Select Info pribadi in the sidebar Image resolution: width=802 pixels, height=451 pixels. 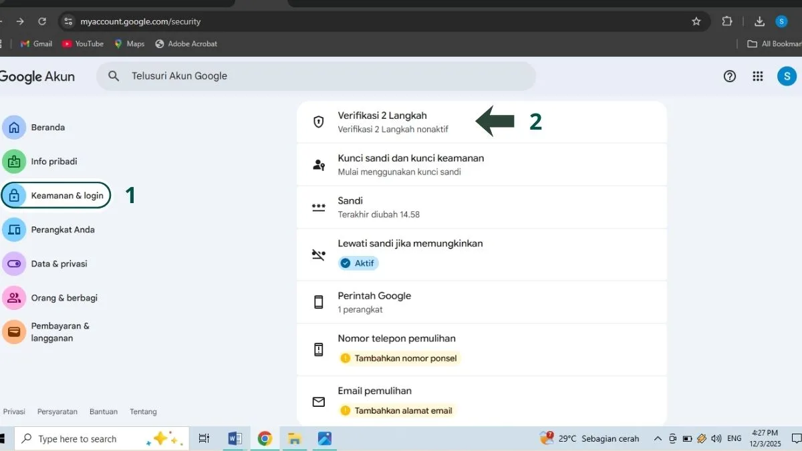click(53, 161)
